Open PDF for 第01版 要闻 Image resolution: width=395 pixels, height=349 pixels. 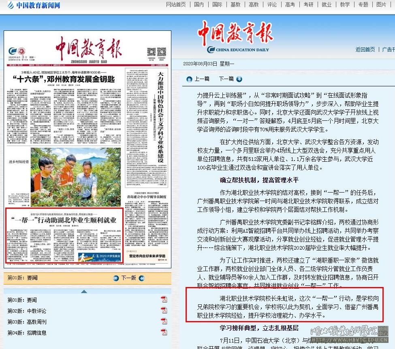coord(164,300)
